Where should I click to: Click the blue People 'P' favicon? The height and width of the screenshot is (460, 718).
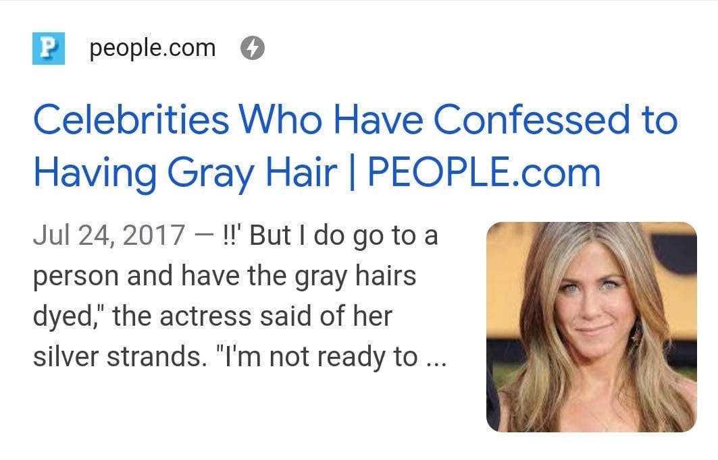(x=49, y=48)
